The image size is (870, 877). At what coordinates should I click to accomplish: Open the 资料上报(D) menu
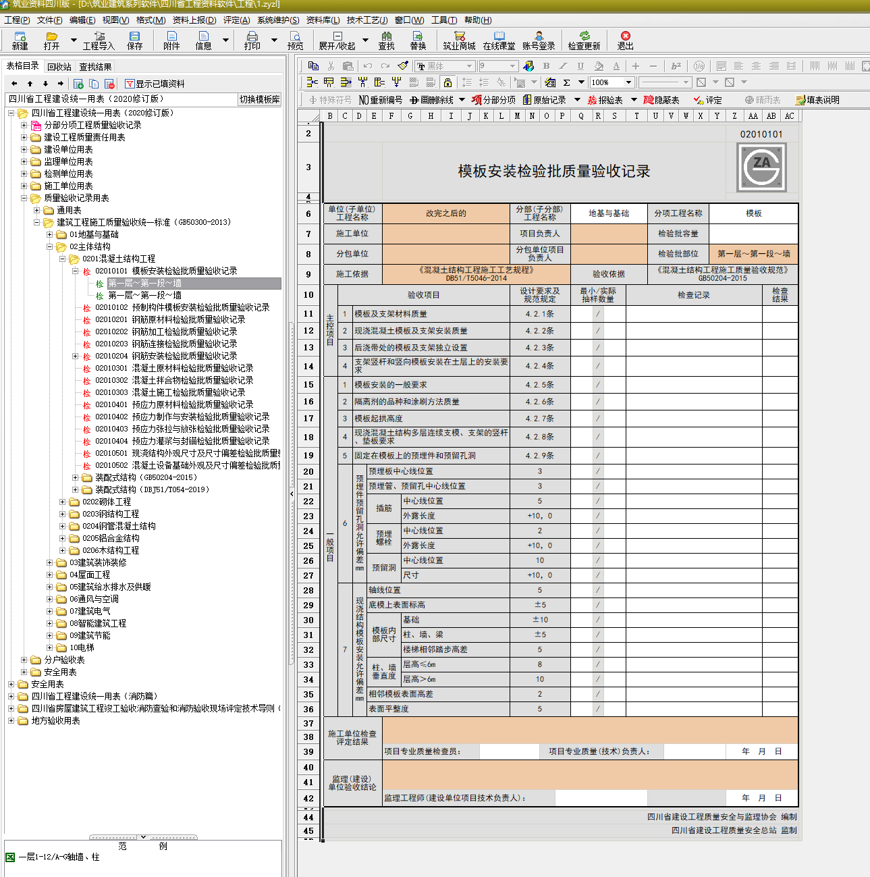click(x=194, y=20)
